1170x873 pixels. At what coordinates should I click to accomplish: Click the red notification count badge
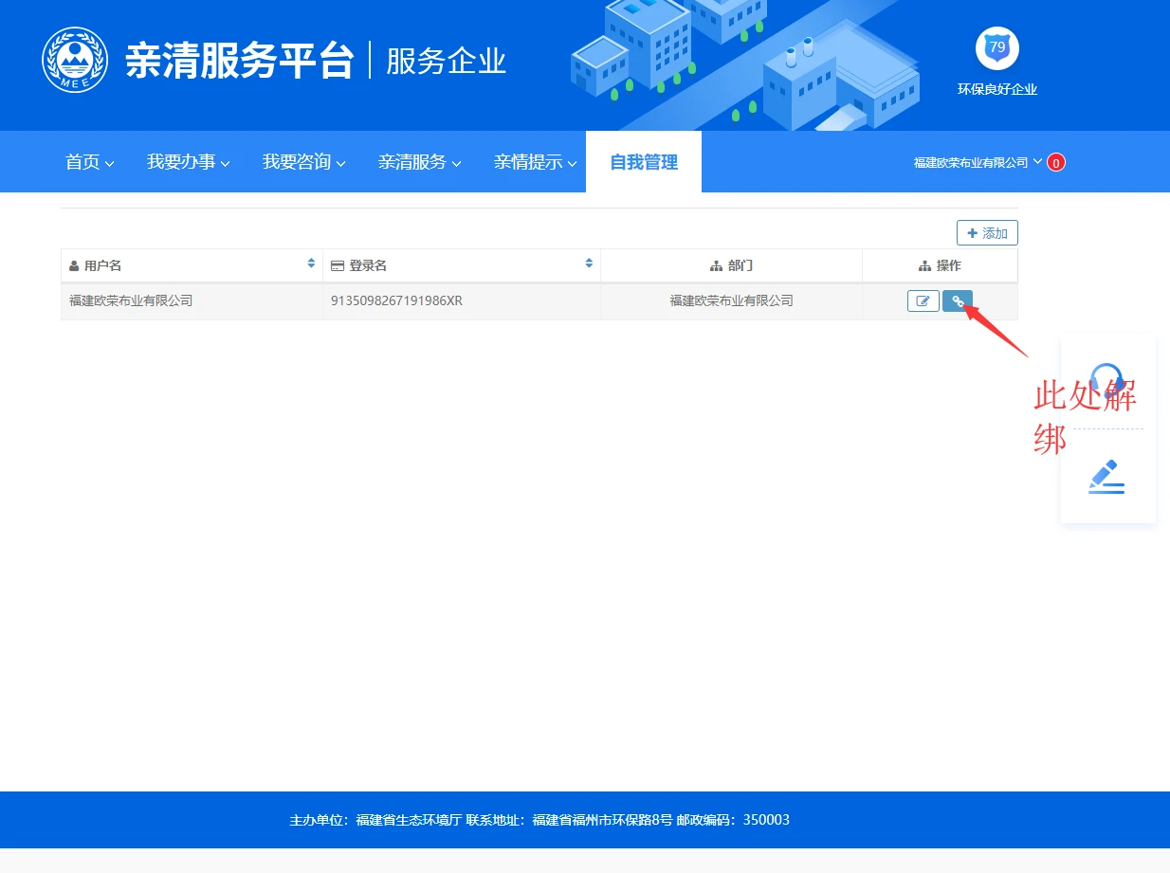(1056, 163)
